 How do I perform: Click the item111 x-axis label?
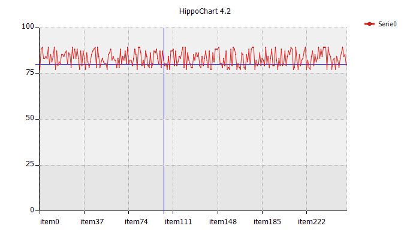pyautogui.click(x=179, y=222)
